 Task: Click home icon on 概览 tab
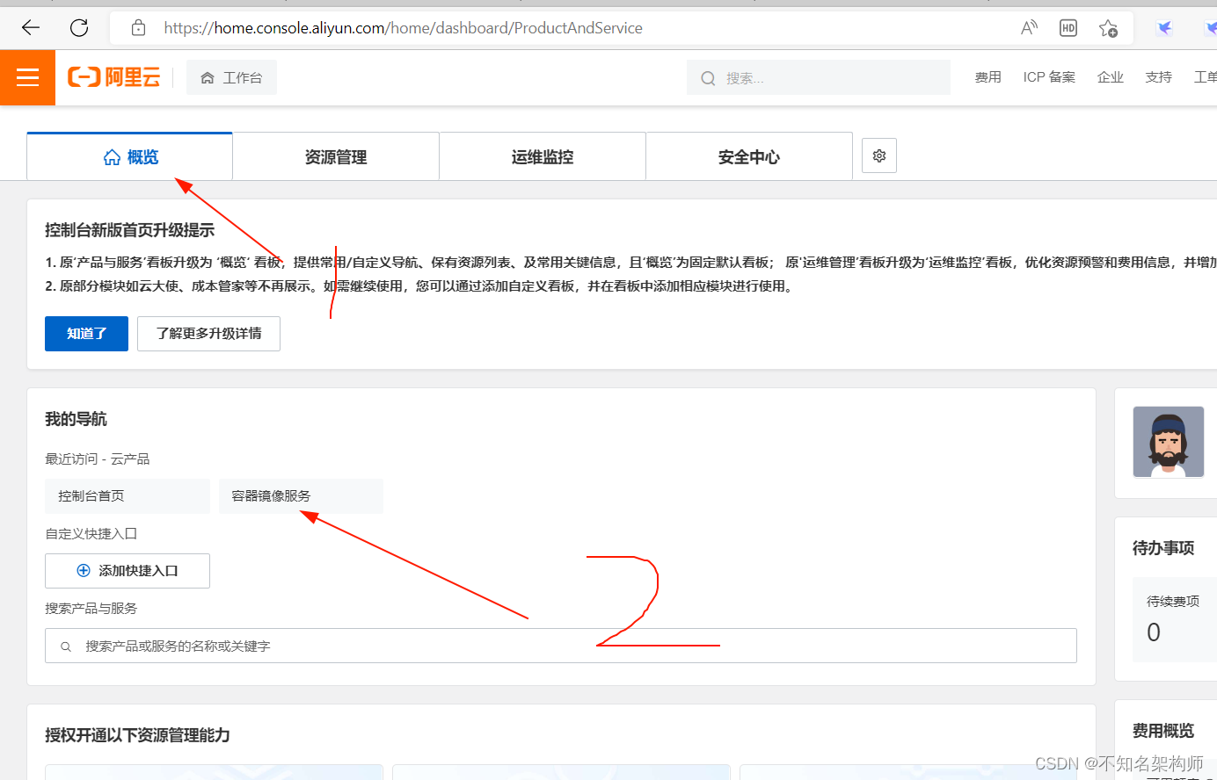coord(112,157)
